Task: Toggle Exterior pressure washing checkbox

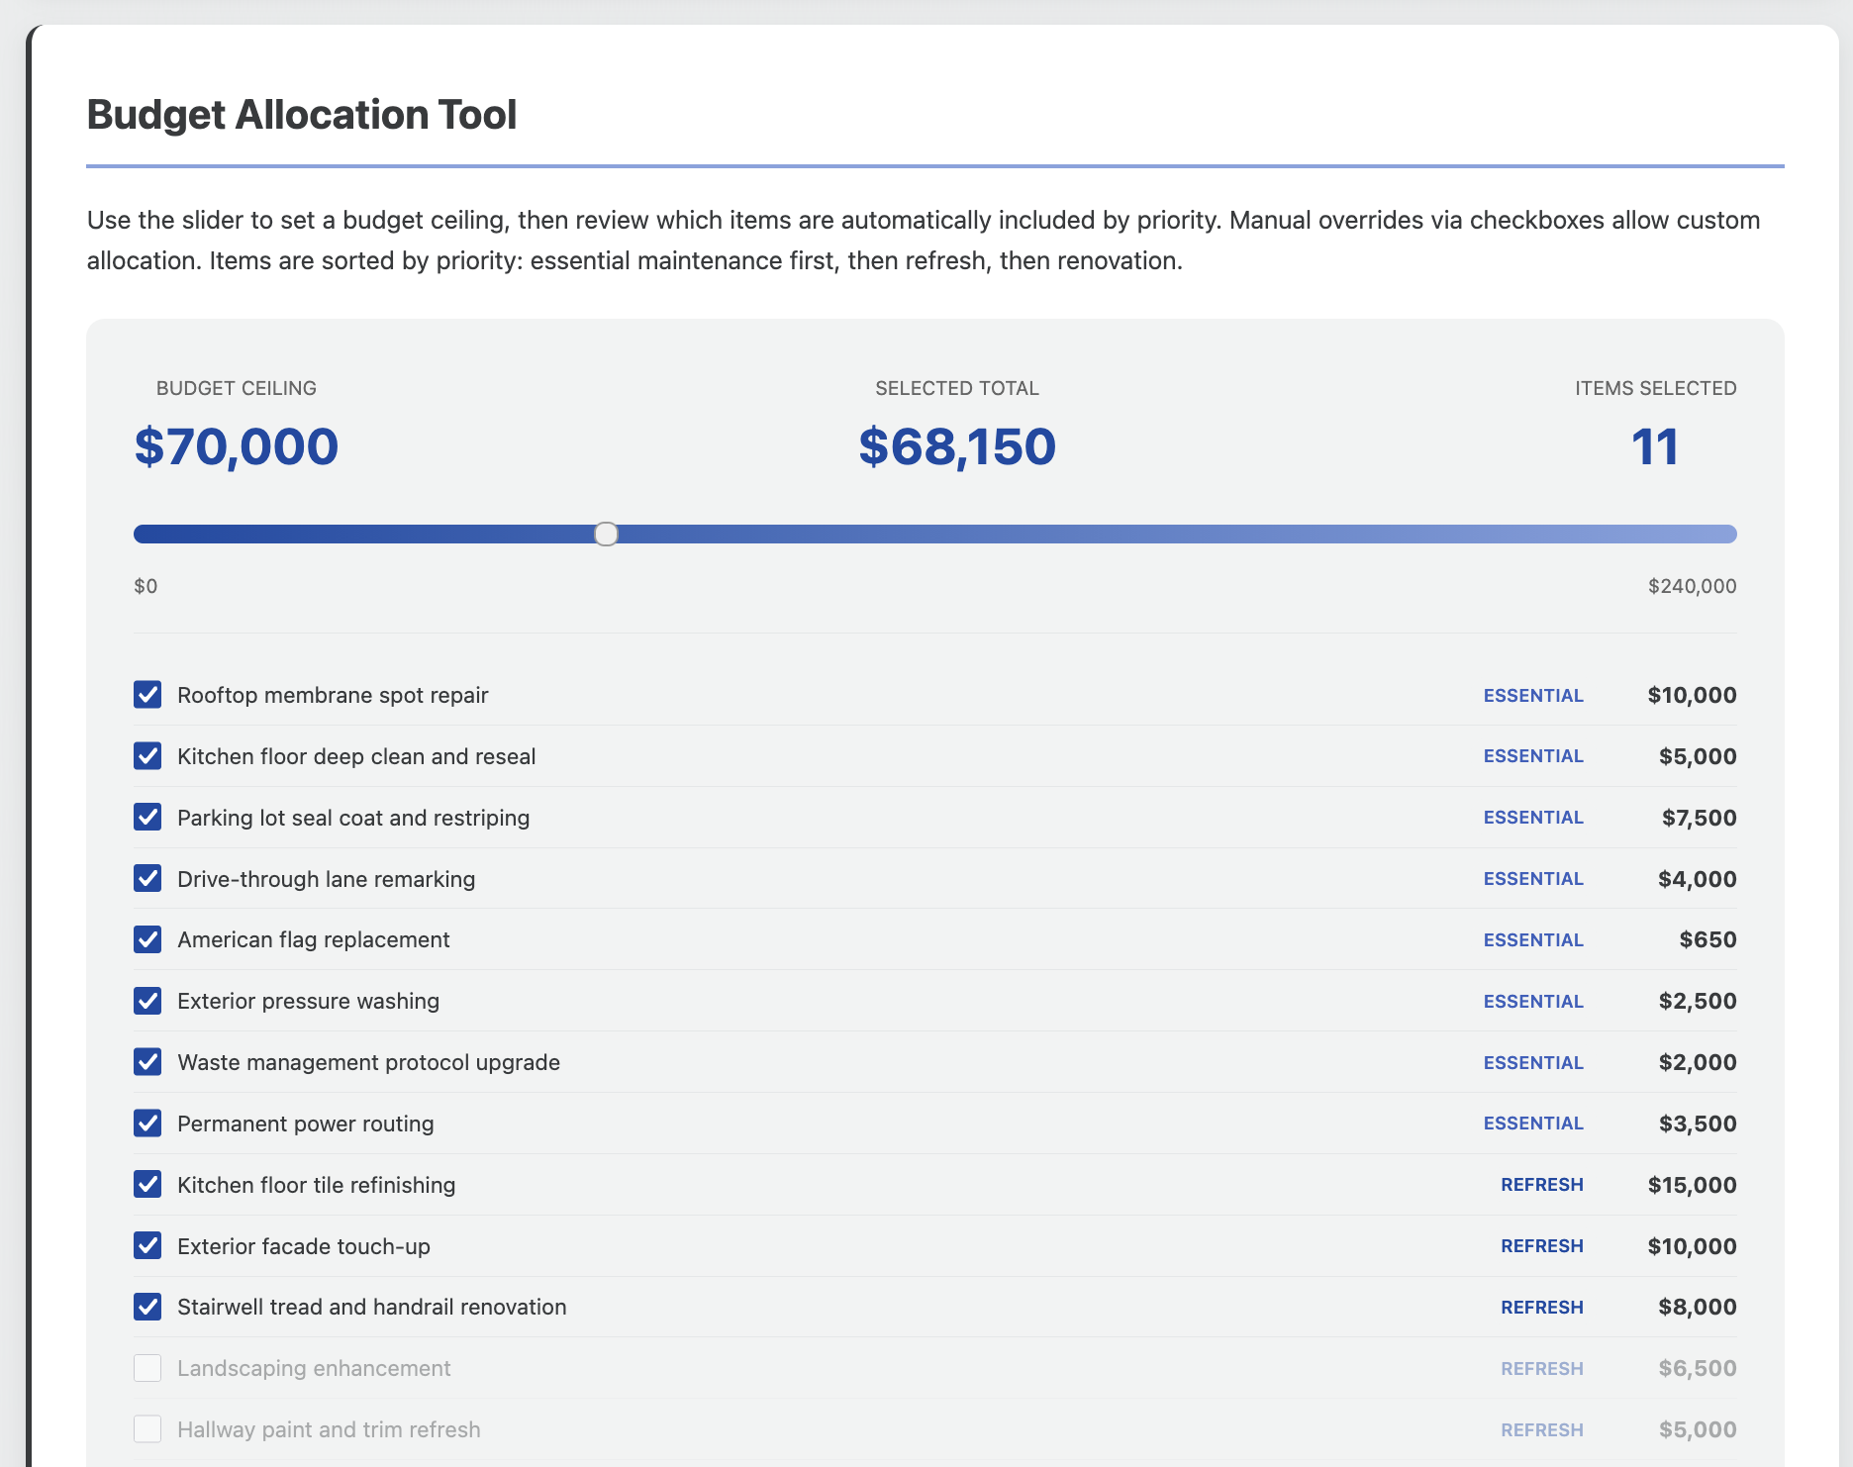Action: [x=147, y=1001]
